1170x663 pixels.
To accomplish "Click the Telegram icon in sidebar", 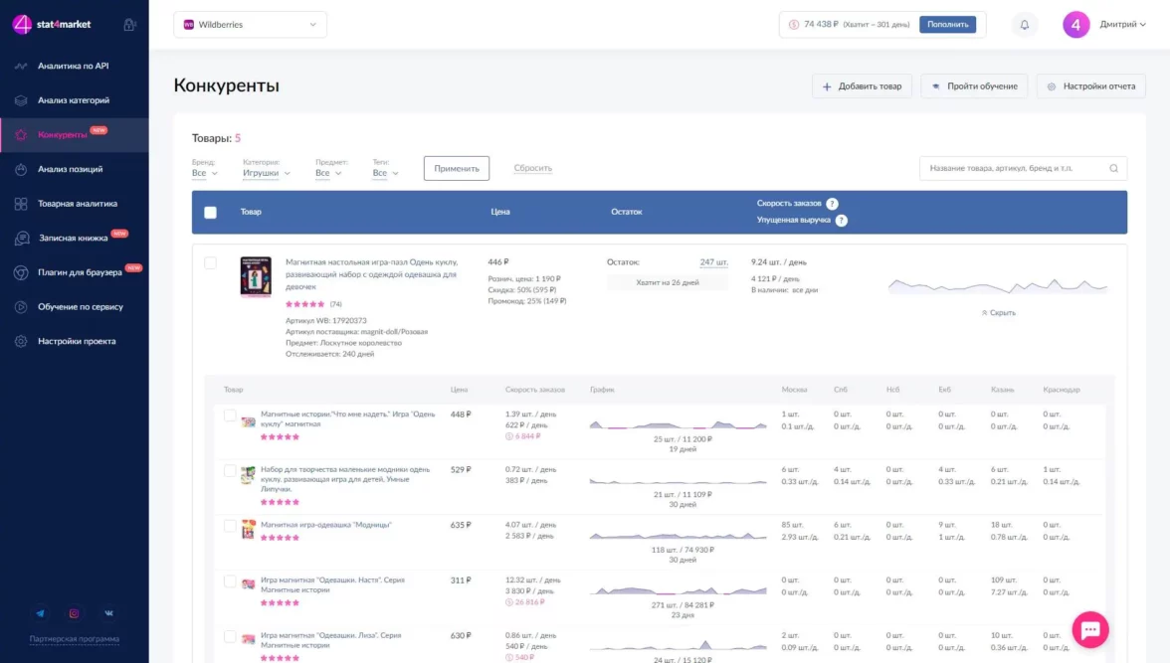I will (x=40, y=613).
